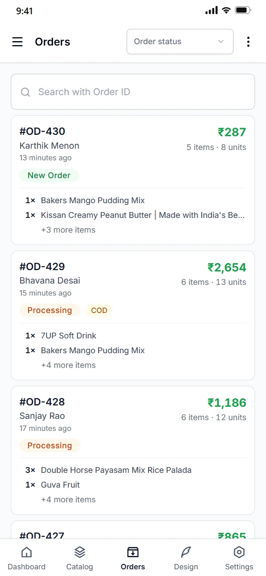Tap the search magnifier icon
The image size is (266, 576).
pos(25,92)
